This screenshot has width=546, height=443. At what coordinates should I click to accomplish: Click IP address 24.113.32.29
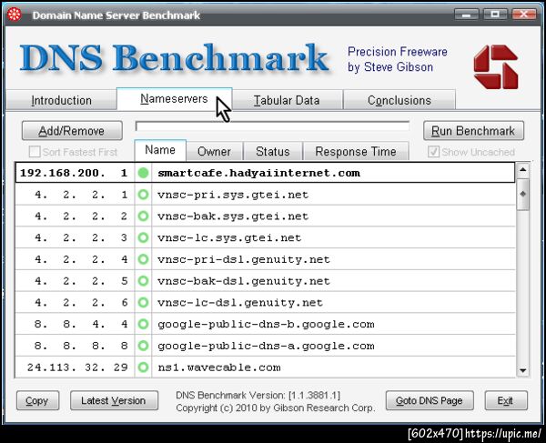[77, 367]
